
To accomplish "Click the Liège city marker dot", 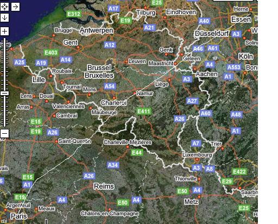I will tap(169, 80).
